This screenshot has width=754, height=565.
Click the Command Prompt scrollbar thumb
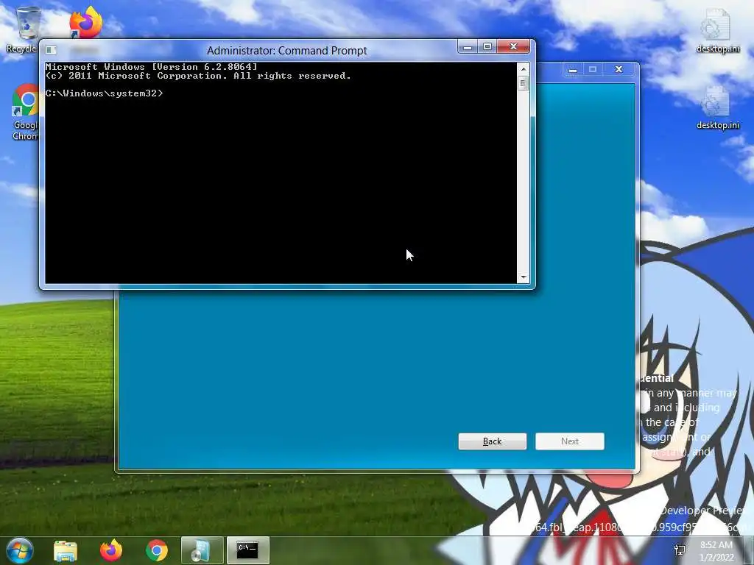(524, 84)
